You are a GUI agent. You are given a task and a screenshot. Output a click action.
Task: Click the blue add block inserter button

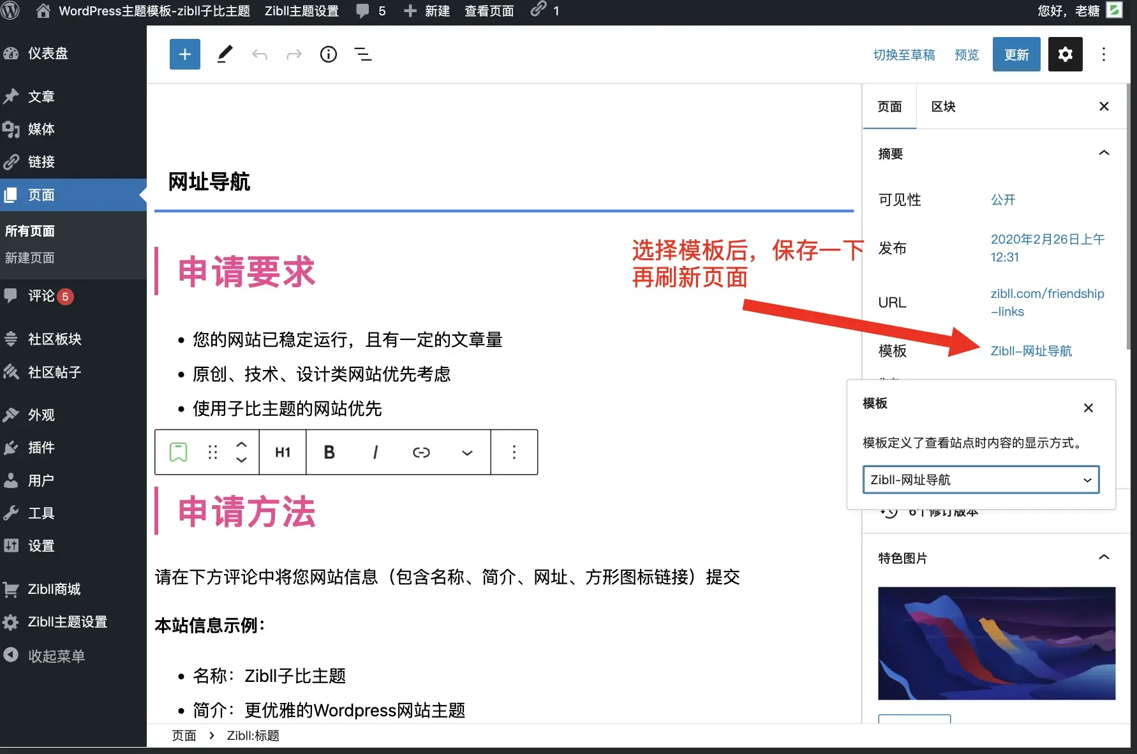coord(184,54)
